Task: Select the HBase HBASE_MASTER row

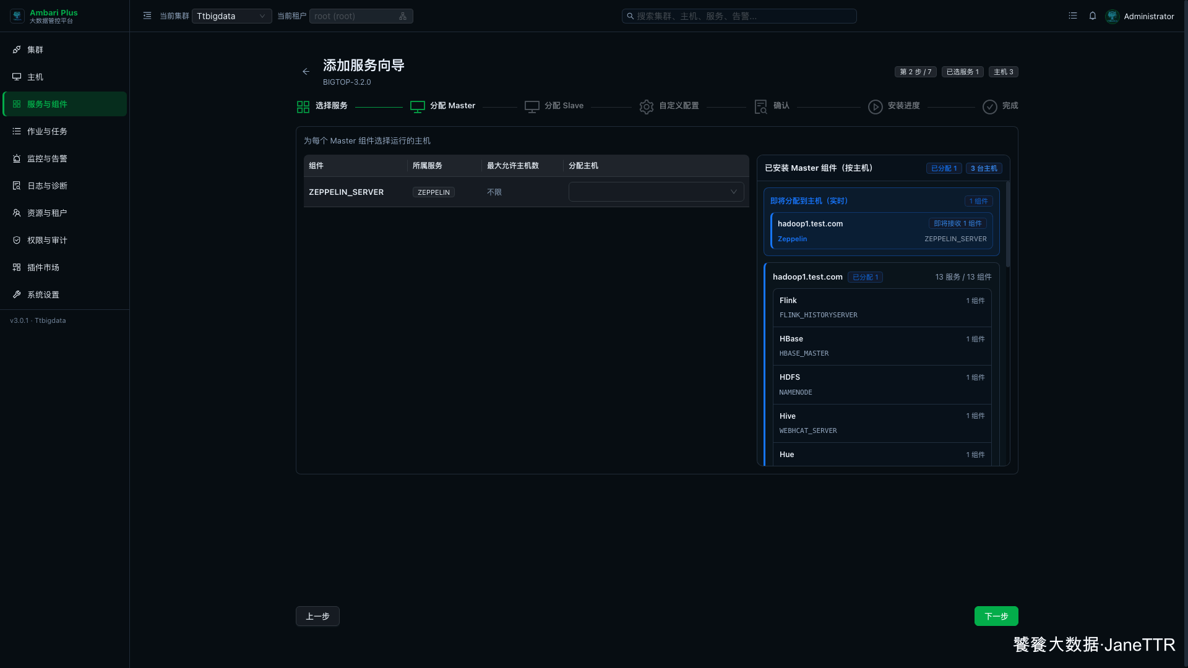Action: click(882, 346)
